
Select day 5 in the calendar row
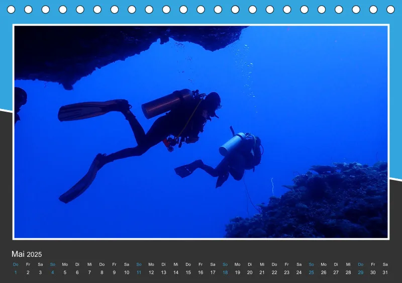pyautogui.click(x=65, y=272)
